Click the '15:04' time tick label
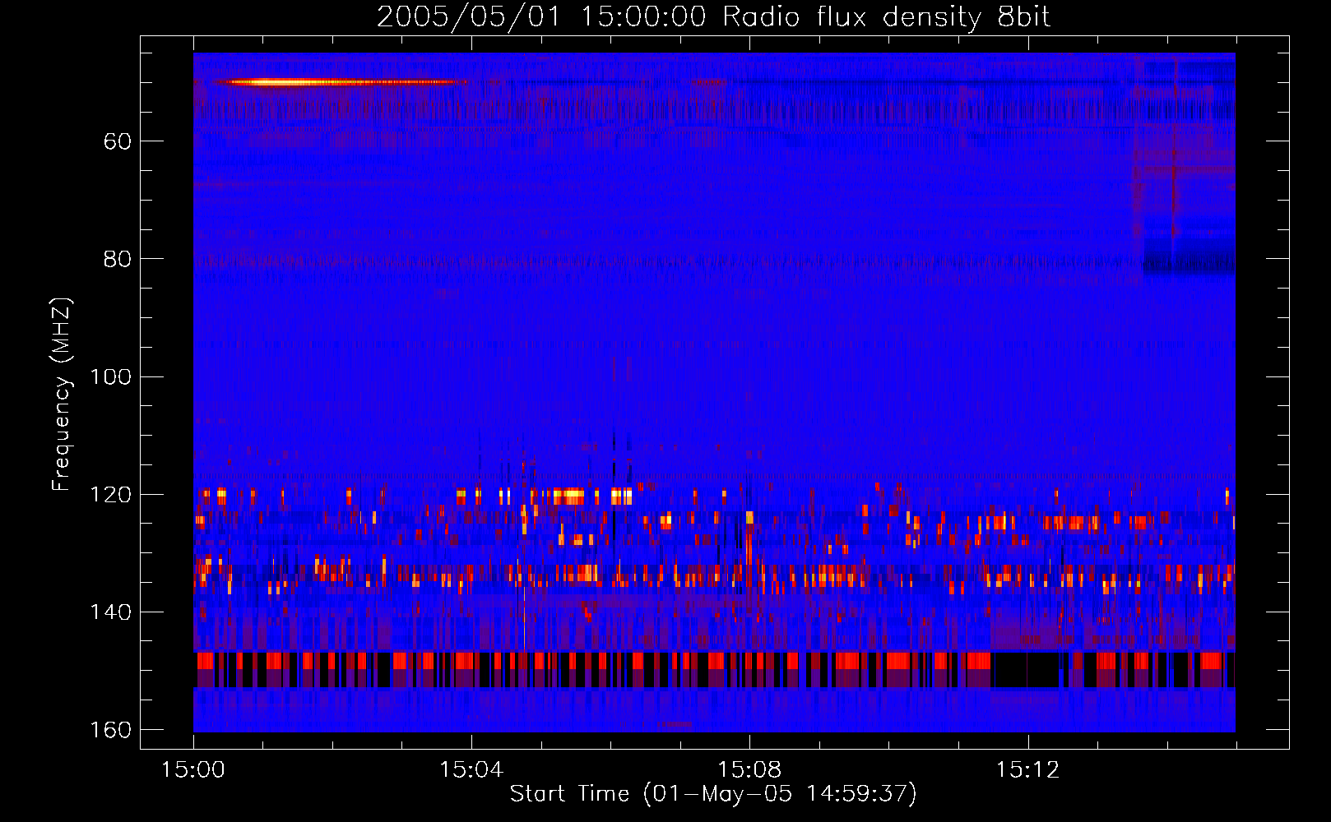Viewport: 1331px width, 822px height. [471, 770]
